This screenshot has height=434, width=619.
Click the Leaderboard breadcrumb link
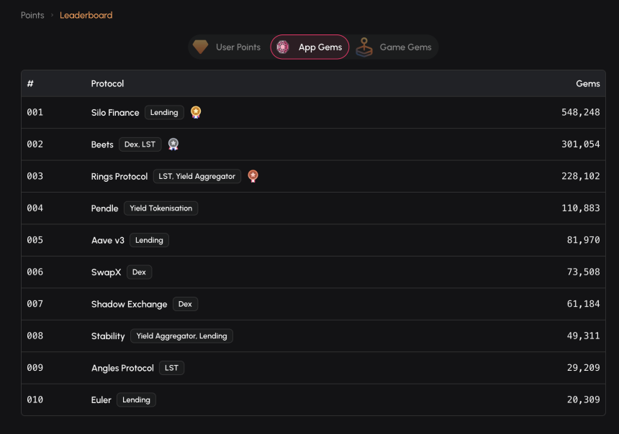tap(86, 15)
